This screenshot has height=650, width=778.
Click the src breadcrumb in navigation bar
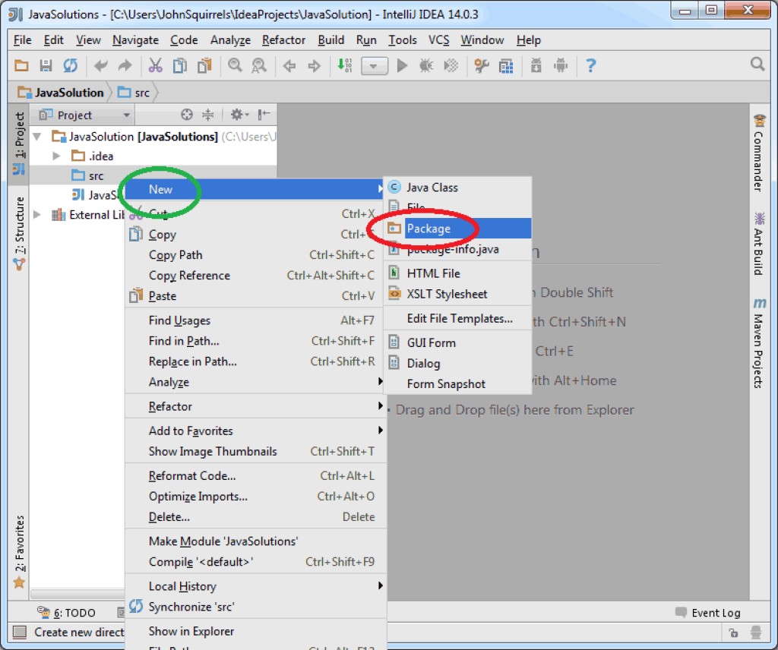(x=135, y=93)
